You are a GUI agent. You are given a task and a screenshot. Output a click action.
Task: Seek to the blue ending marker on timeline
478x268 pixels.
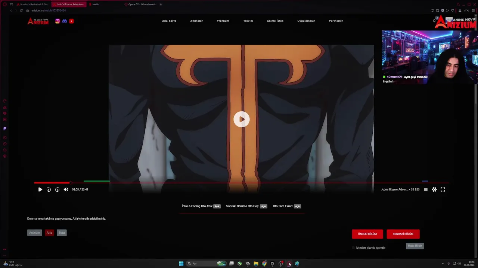click(x=425, y=181)
